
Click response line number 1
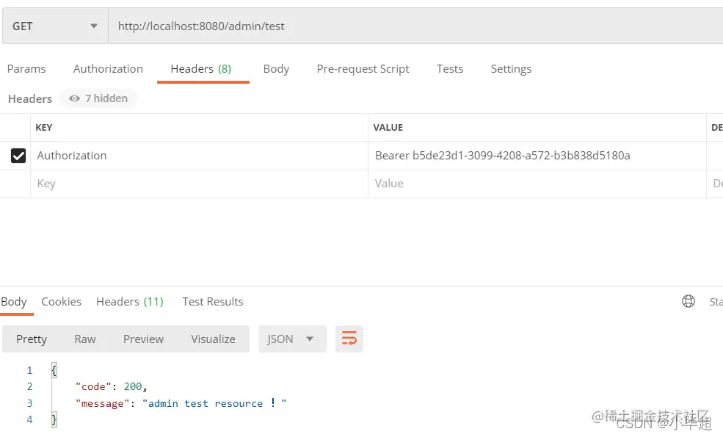(x=29, y=371)
